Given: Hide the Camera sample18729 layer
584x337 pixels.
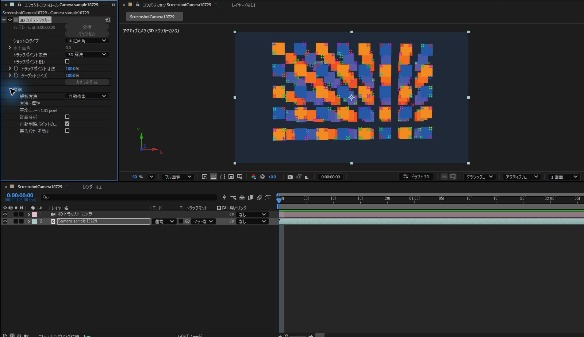Looking at the screenshot, I should click(5, 221).
